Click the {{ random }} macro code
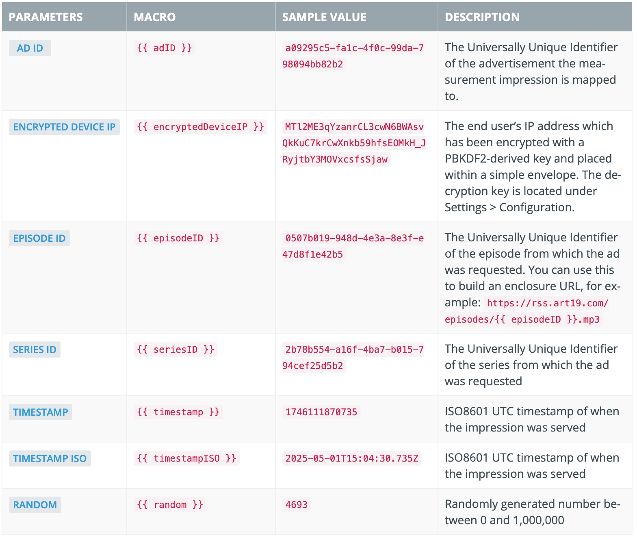This screenshot has height=538, width=637. [170, 505]
